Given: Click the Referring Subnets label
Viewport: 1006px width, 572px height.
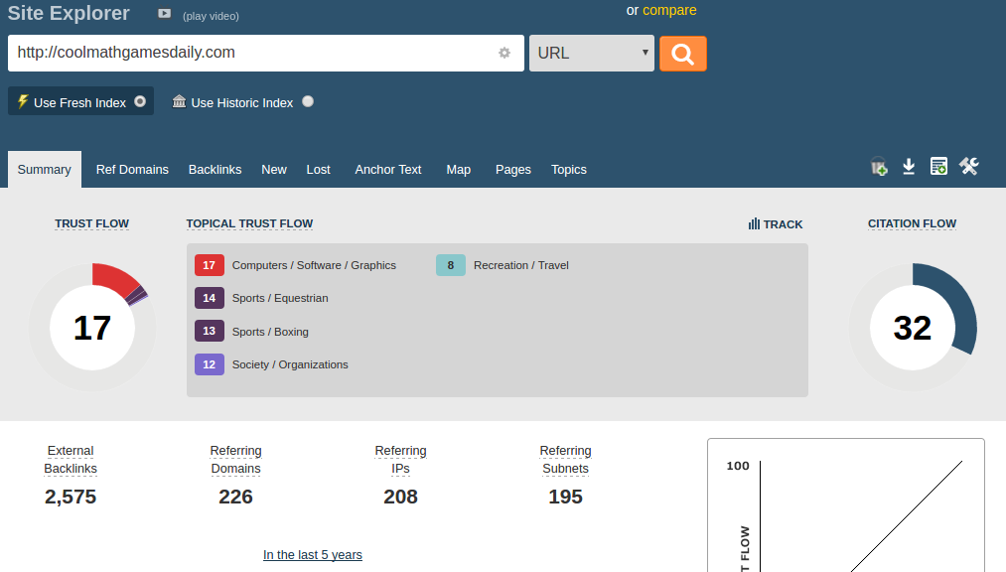Looking at the screenshot, I should [565, 460].
